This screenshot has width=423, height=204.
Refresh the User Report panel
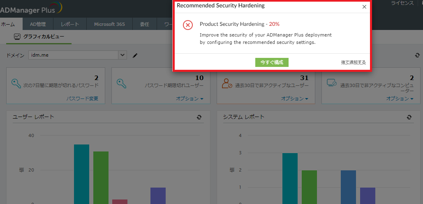[199, 117]
